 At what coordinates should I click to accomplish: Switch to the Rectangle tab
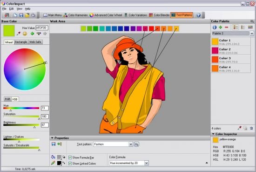click(21, 42)
